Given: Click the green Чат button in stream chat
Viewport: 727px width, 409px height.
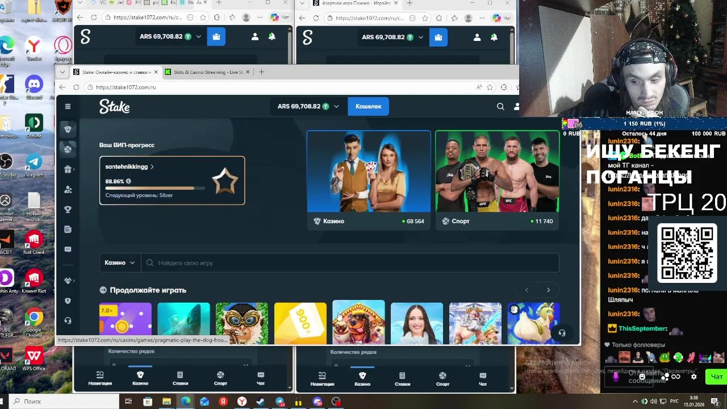Looking at the screenshot, I should click(716, 377).
